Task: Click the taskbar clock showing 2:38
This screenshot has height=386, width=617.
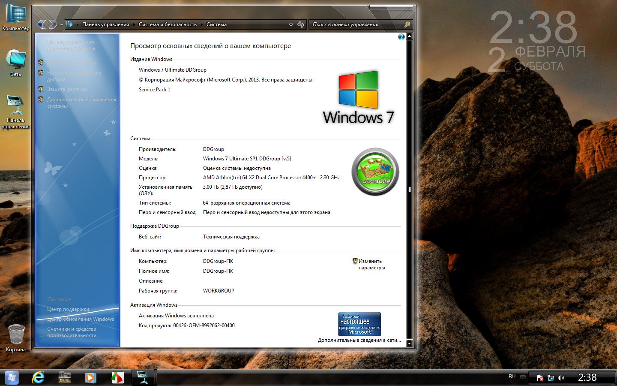Action: [x=587, y=377]
